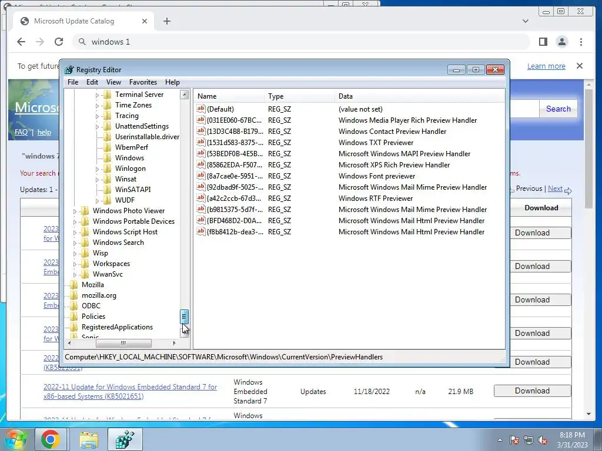Open the Help menu in Registry Editor

pos(172,82)
